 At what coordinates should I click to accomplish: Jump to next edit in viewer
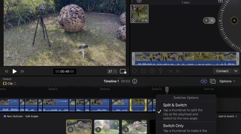pos(22,71)
